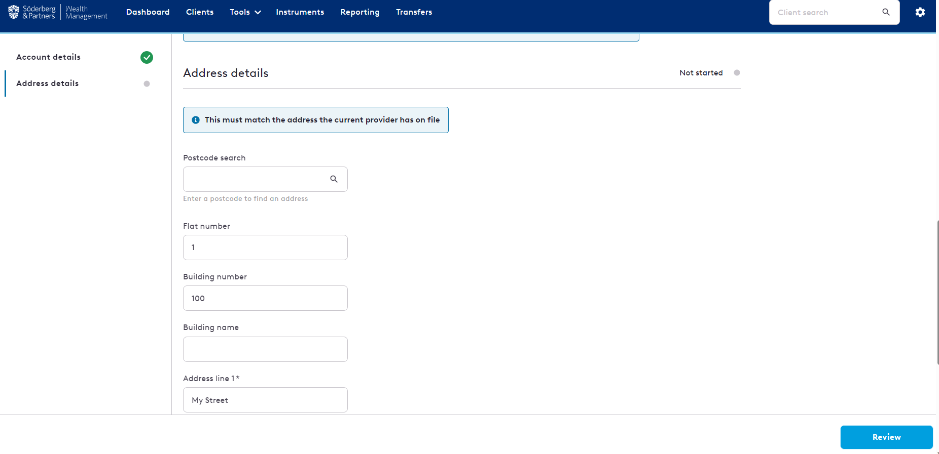
Task: Click the Flat number field
Action: [x=265, y=247]
